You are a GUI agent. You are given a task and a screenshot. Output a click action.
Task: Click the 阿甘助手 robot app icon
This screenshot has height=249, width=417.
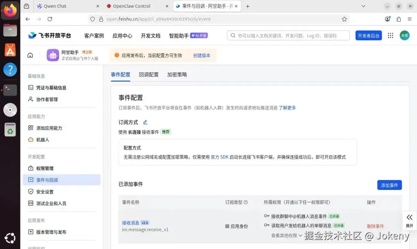[53, 55]
